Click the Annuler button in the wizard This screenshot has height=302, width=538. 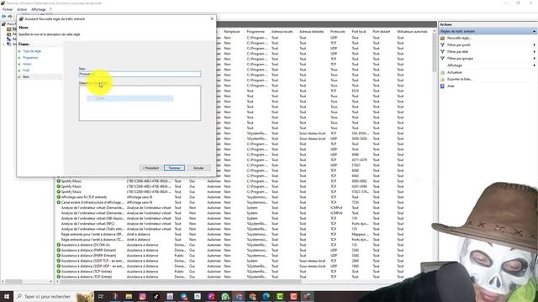pos(198,168)
